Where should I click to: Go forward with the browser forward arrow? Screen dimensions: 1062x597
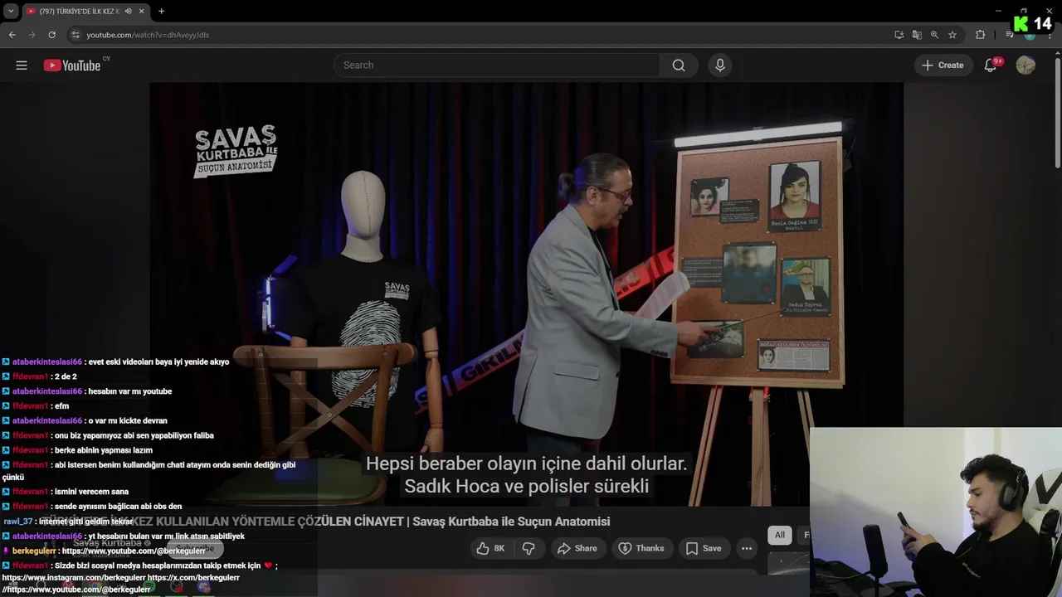32,35
